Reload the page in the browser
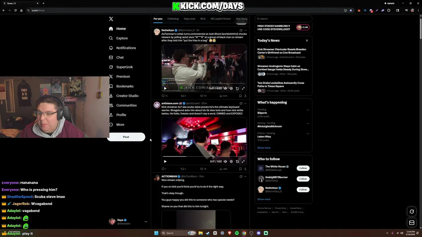 (x=15, y=10)
